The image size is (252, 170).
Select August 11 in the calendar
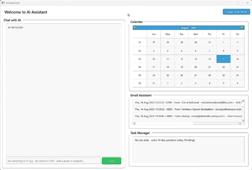coord(168,59)
